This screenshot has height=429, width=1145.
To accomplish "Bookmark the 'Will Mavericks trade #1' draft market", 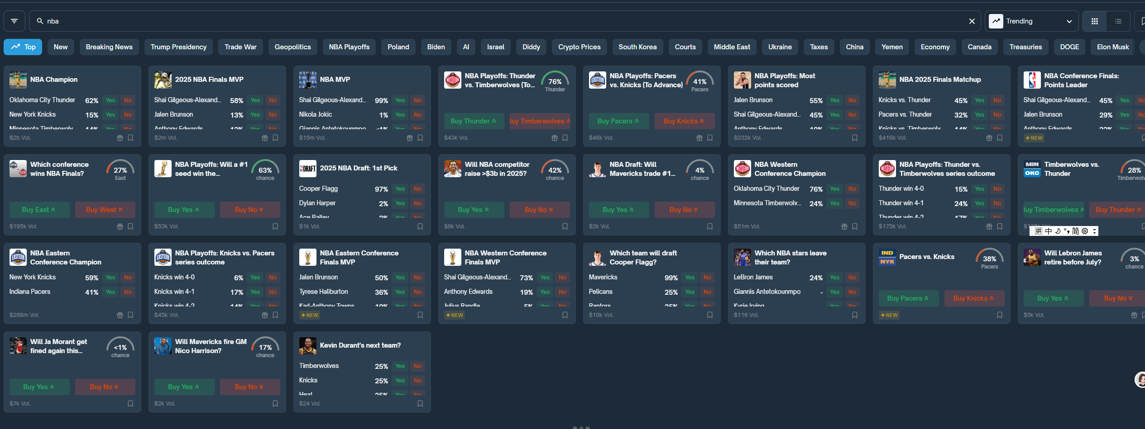I will (710, 226).
